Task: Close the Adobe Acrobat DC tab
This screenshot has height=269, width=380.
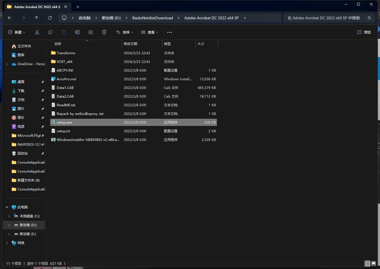Action: (x=65, y=7)
